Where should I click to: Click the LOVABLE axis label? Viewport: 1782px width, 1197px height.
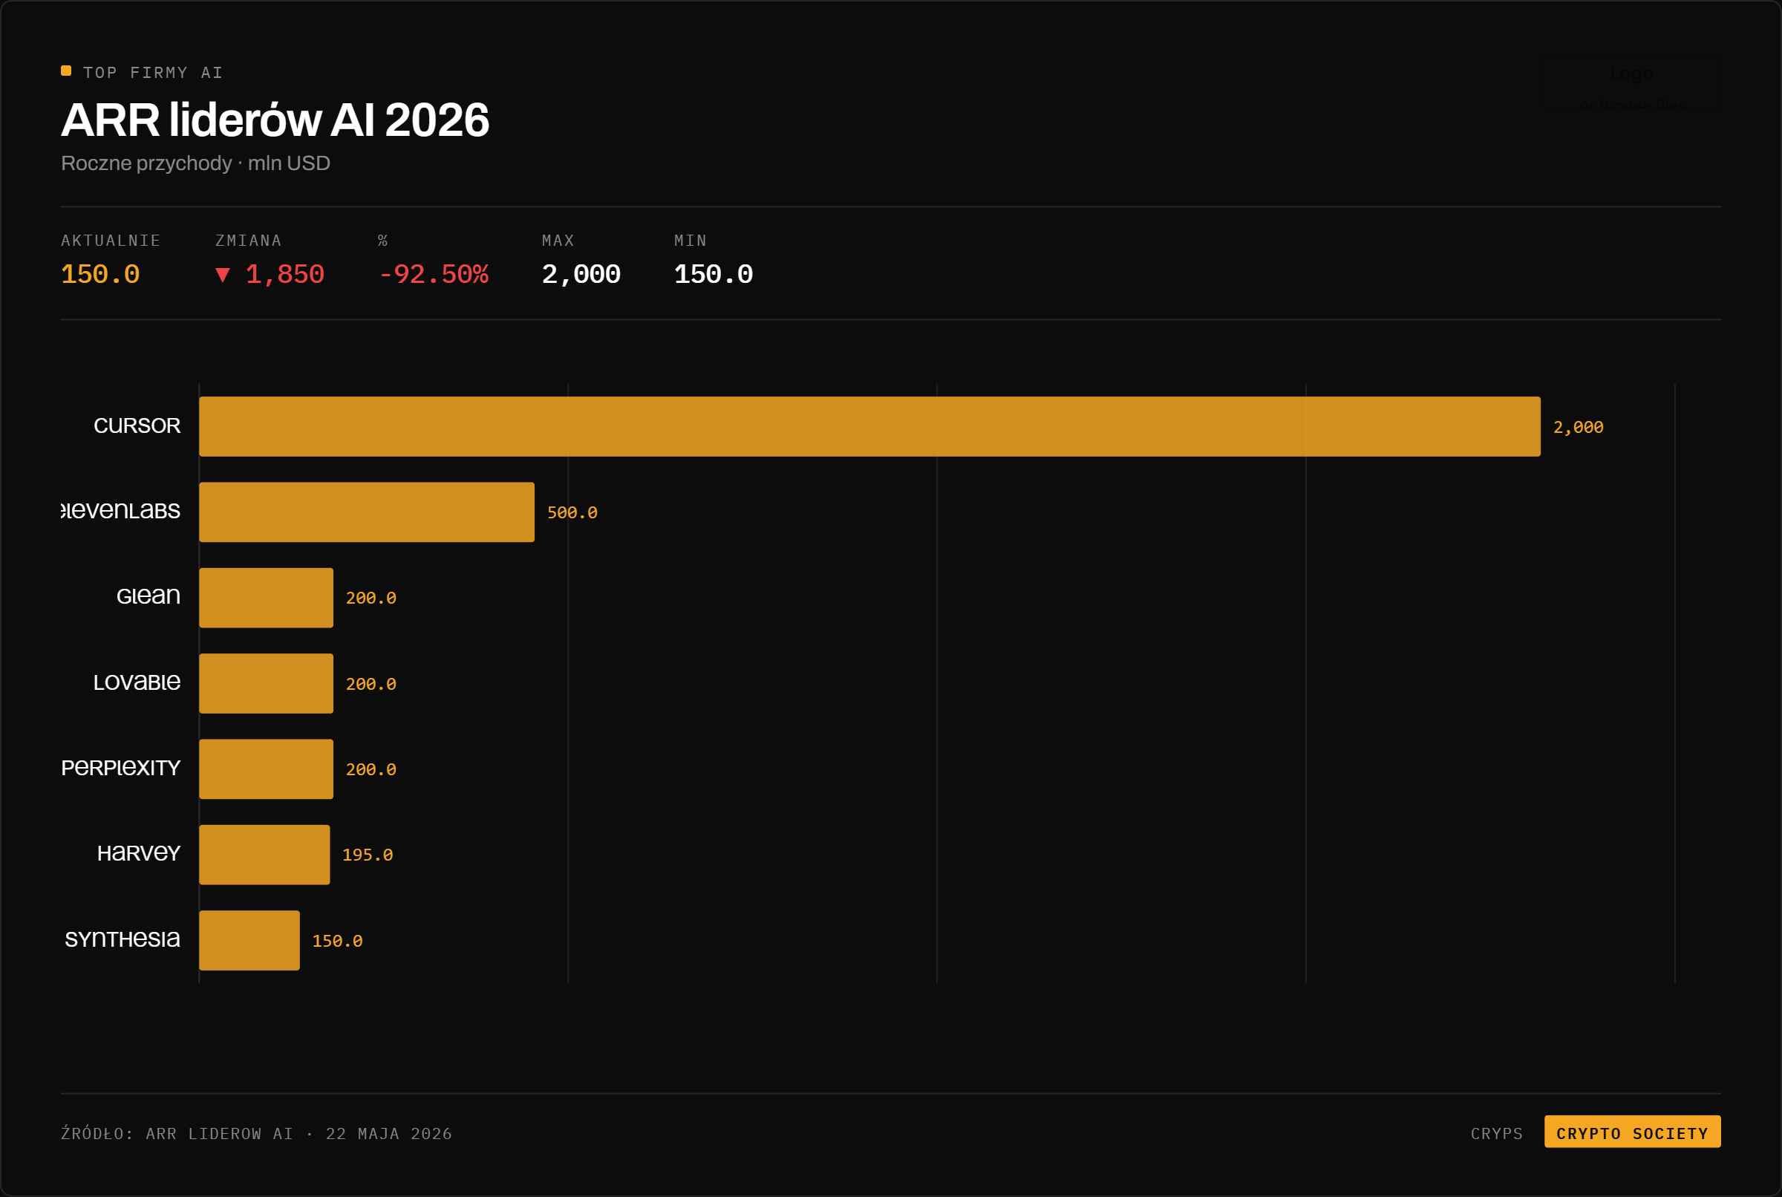coord(137,682)
